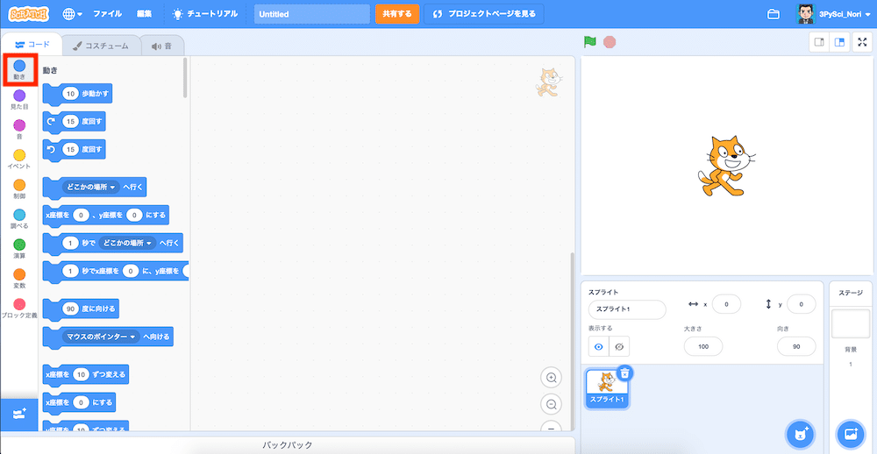Click the add extension button
The width and height of the screenshot is (877, 454).
(19, 415)
